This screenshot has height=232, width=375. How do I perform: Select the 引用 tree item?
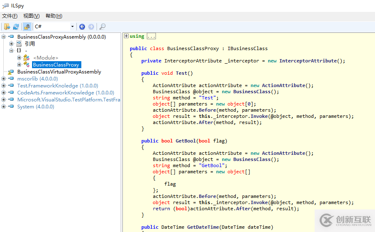[x=30, y=44]
